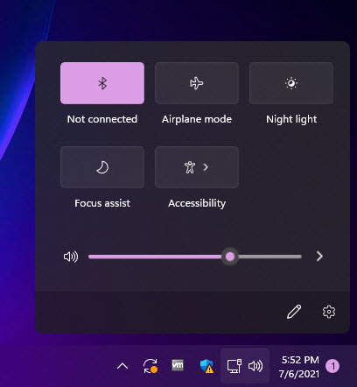Mute via speaker icon beside slider
The width and height of the screenshot is (357, 387).
click(x=71, y=257)
